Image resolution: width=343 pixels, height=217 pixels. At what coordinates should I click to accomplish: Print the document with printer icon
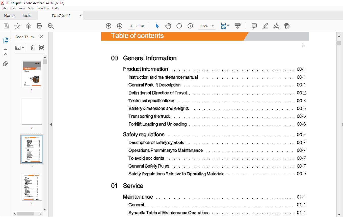pyautogui.click(x=39, y=26)
